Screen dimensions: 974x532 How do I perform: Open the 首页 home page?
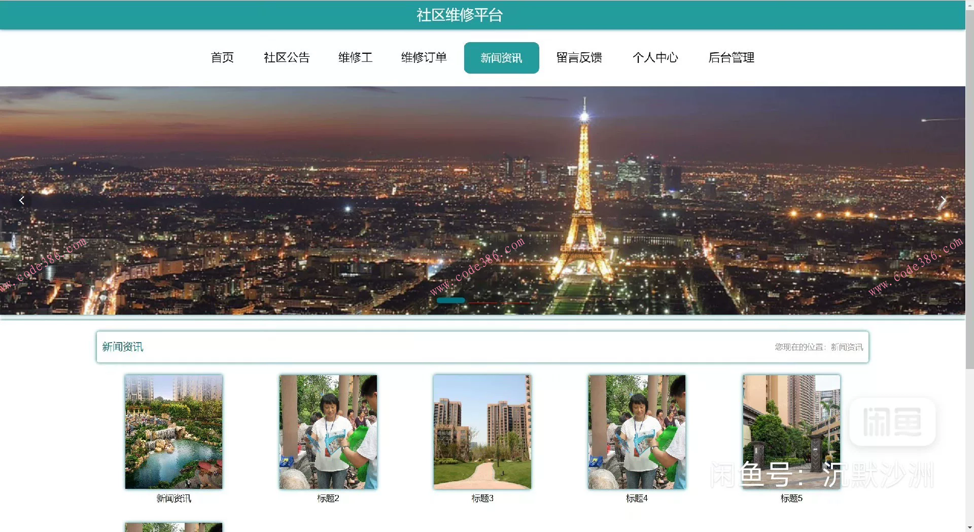pos(222,58)
